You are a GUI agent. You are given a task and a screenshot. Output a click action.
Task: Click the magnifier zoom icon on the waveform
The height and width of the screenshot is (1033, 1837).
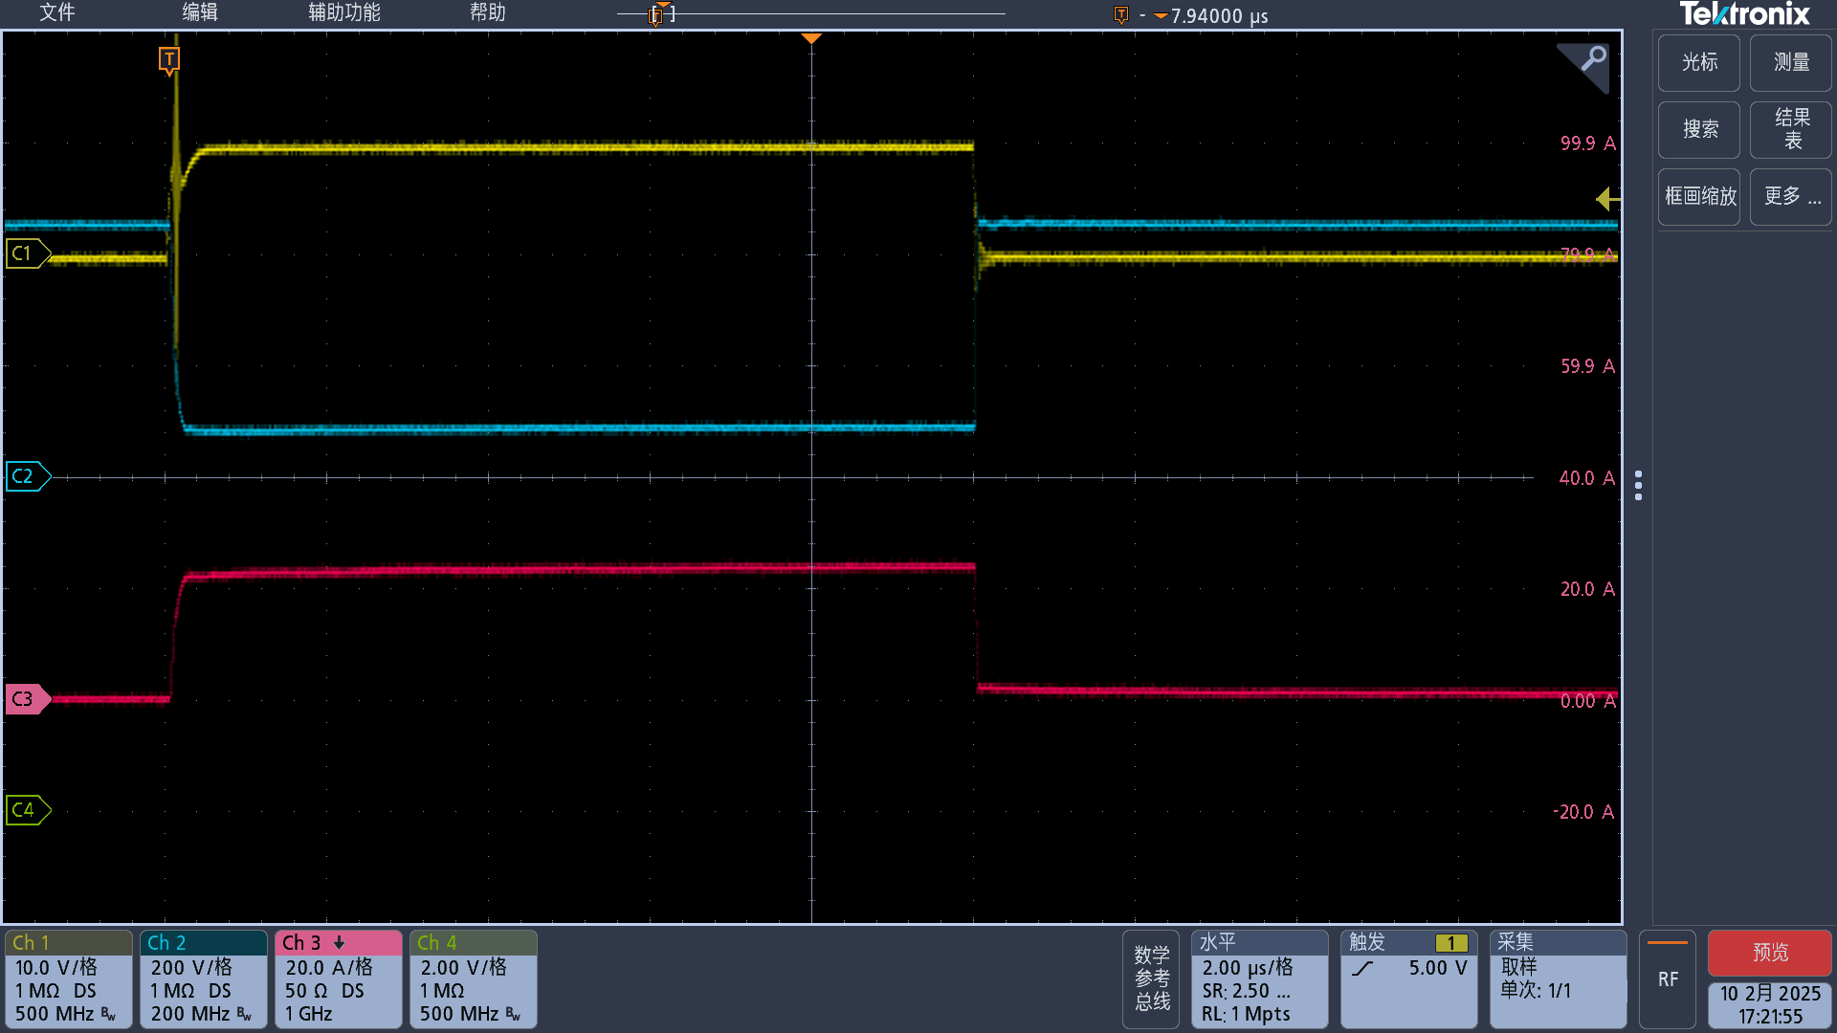[1592, 59]
